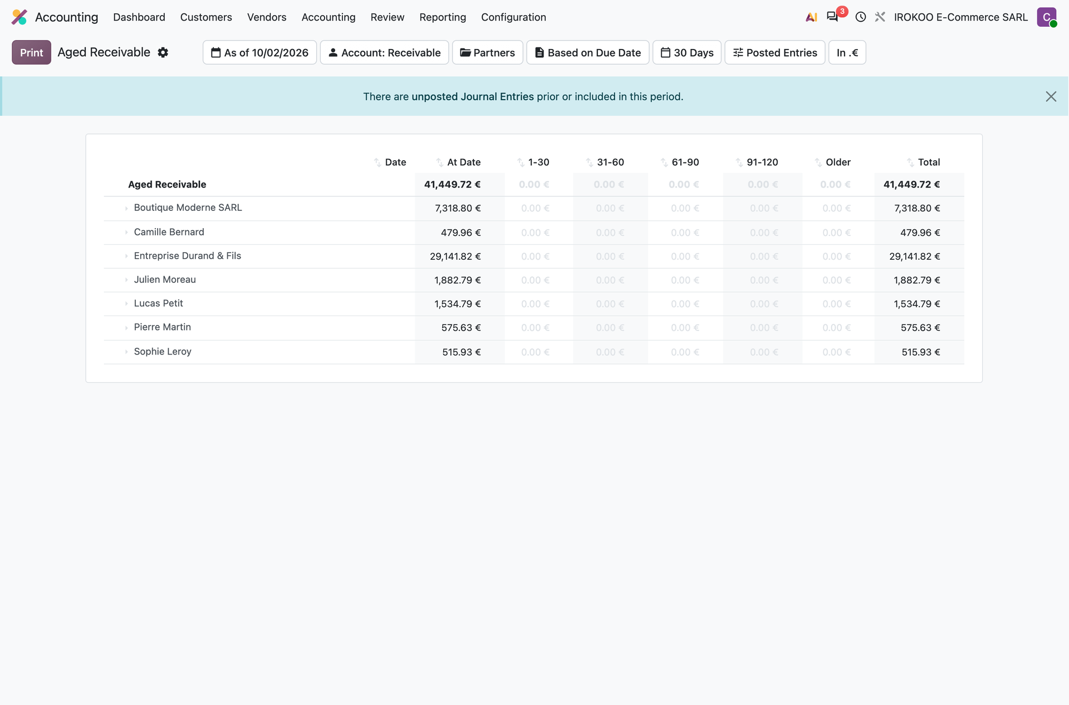Open the In .€ rounding dropdown
1069x705 pixels.
(x=847, y=52)
